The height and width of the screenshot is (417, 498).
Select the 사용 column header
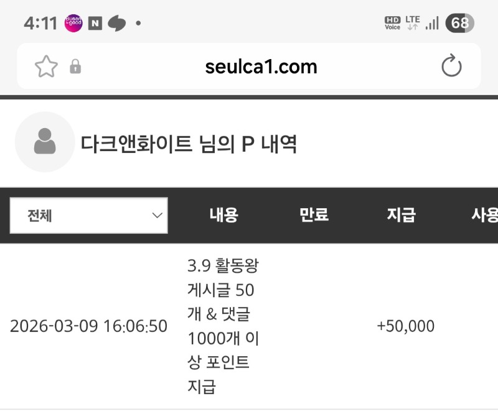coord(485,216)
